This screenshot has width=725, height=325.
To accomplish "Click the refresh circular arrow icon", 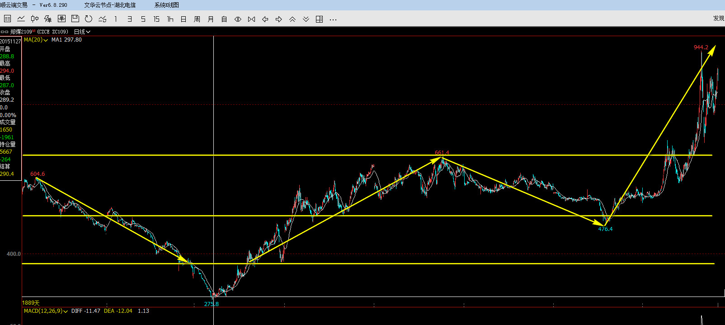I will point(89,19).
